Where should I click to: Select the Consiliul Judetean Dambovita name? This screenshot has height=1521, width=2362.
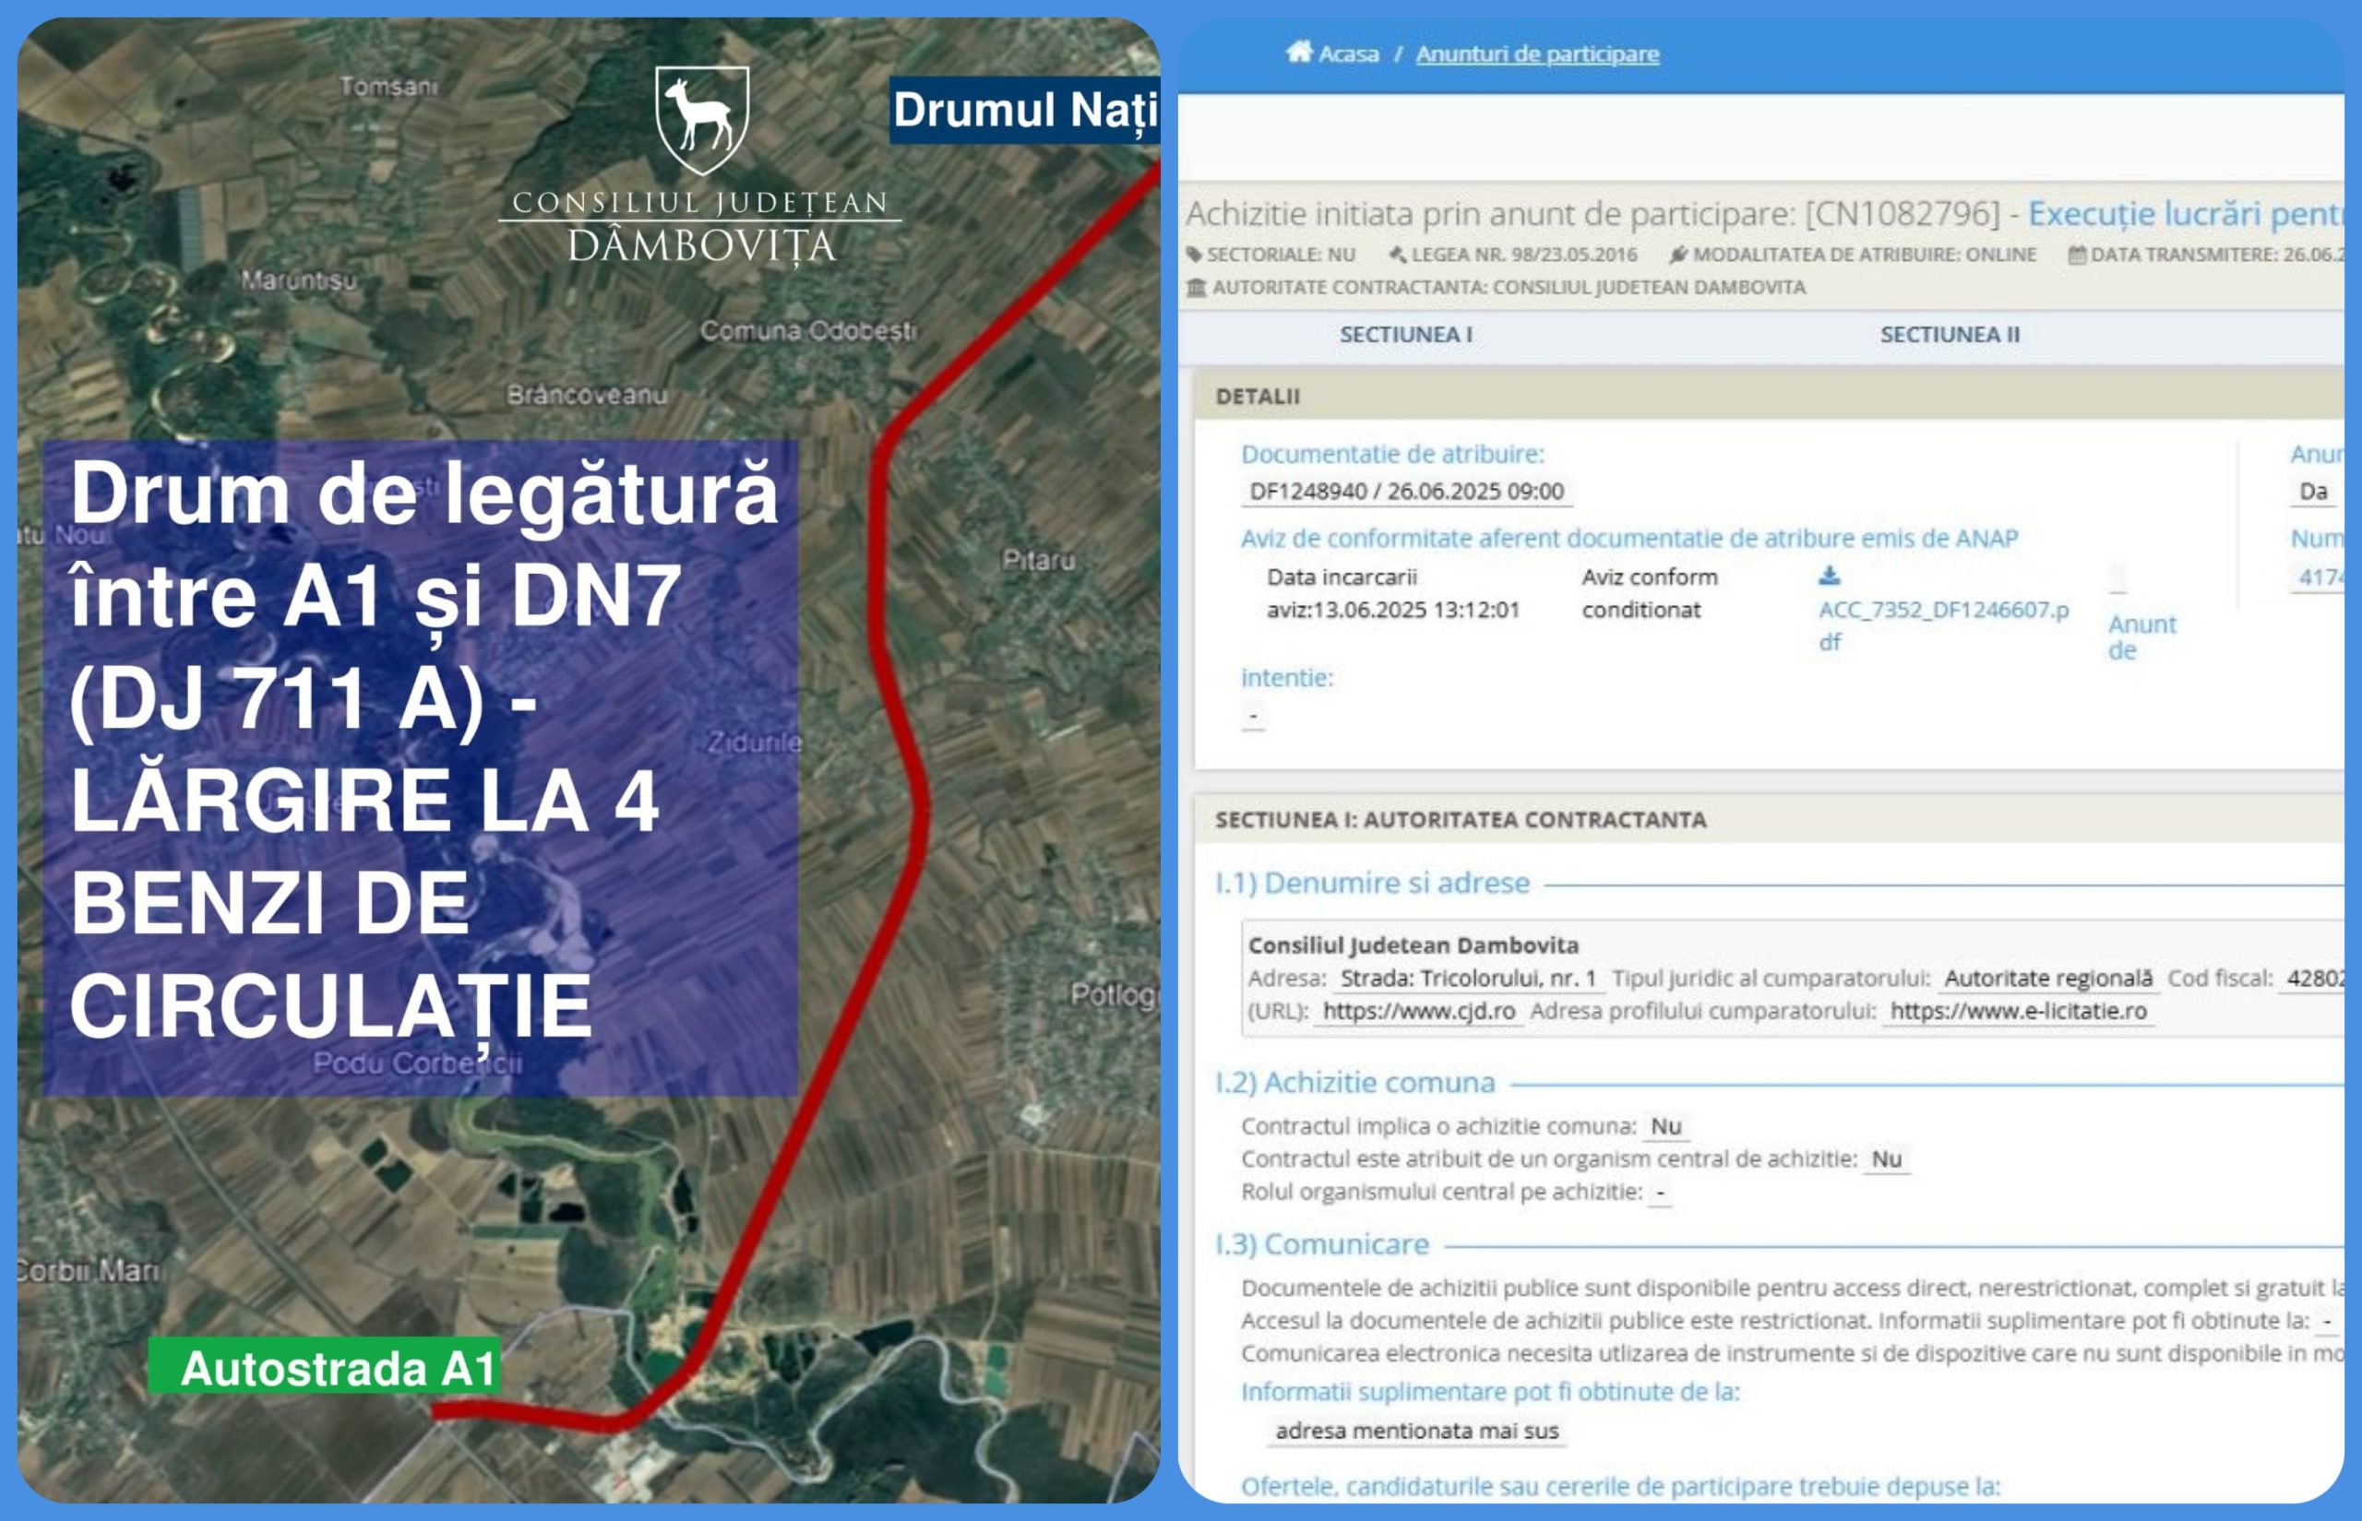1413,945
